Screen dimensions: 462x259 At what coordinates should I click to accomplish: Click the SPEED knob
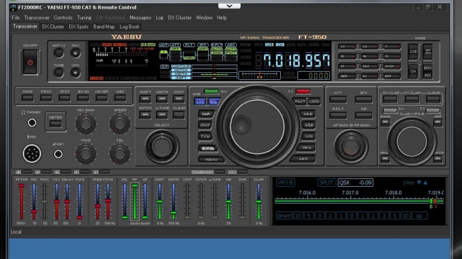[120, 123]
